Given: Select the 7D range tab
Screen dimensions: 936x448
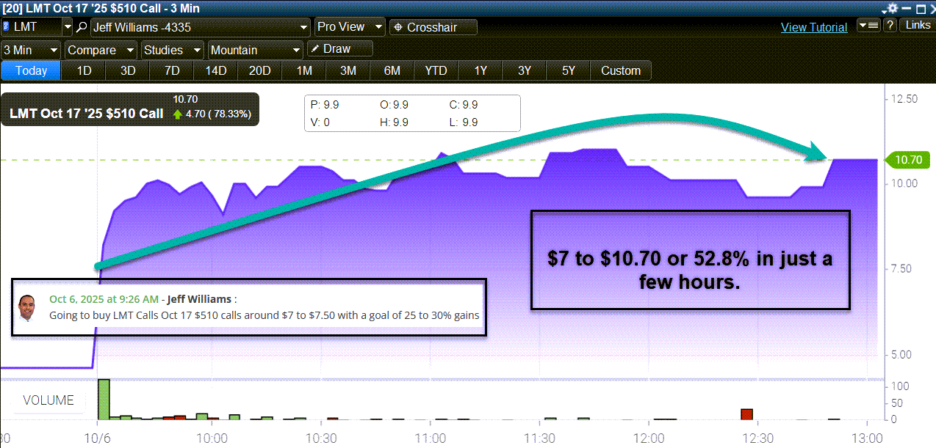Looking at the screenshot, I should 172,71.
